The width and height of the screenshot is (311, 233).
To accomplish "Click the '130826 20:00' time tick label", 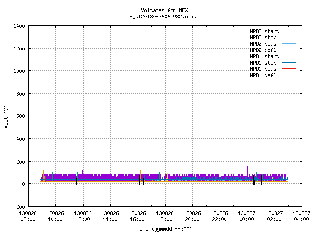I will point(192,216).
